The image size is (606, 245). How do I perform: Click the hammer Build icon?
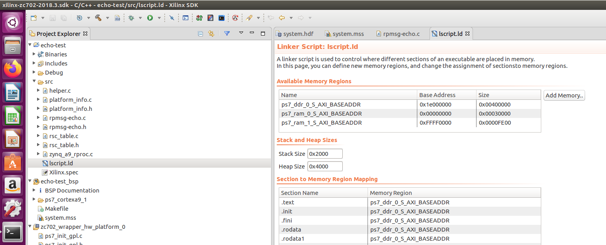[98, 18]
